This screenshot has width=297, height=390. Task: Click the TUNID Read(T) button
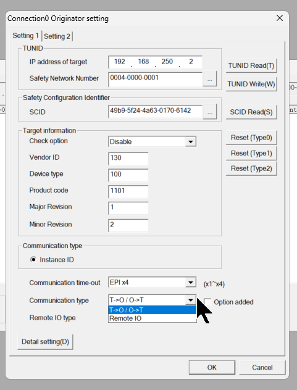tap(251, 65)
